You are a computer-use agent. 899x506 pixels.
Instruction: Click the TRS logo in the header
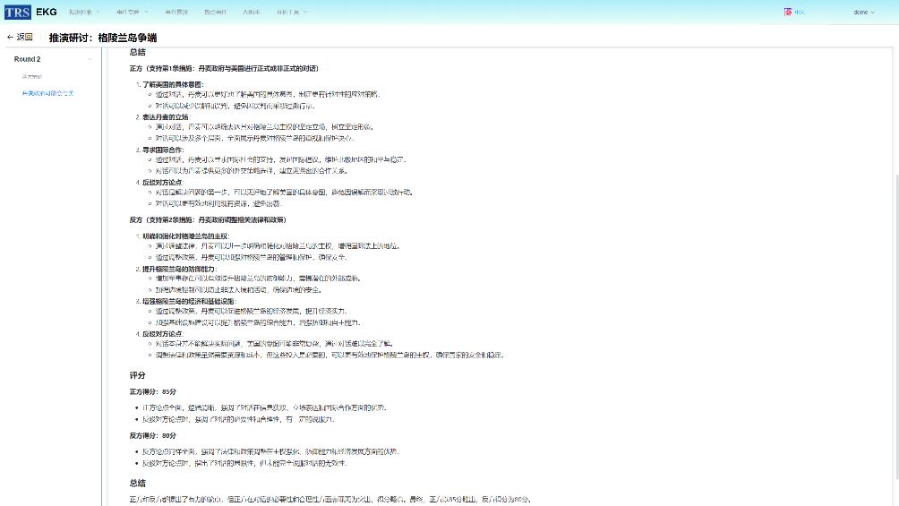point(18,12)
